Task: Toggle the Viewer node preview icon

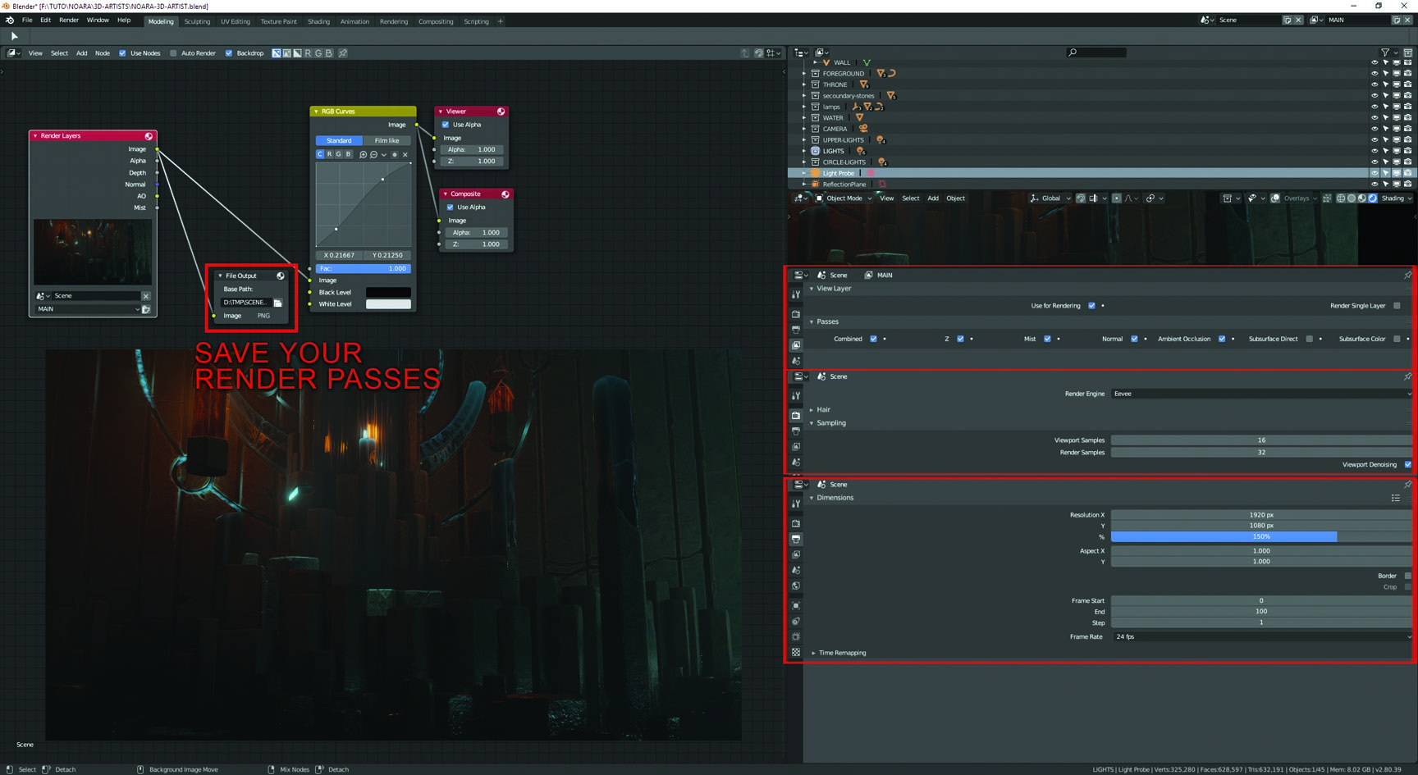Action: click(x=501, y=112)
